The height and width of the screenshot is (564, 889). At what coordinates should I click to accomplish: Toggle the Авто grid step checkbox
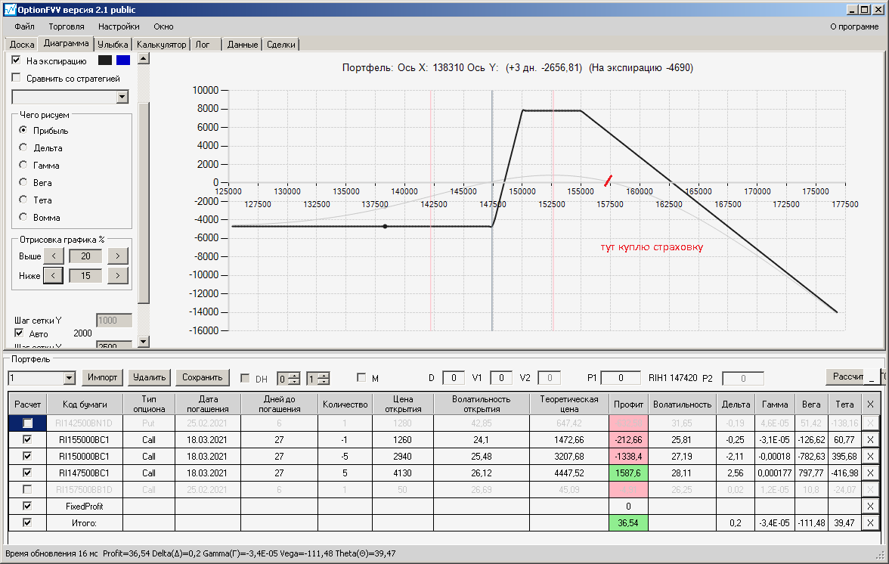click(x=19, y=333)
